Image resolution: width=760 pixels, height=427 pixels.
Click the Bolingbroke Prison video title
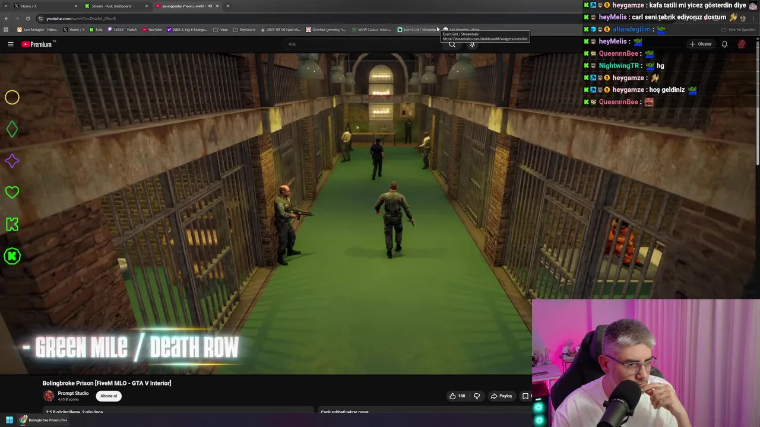107,383
